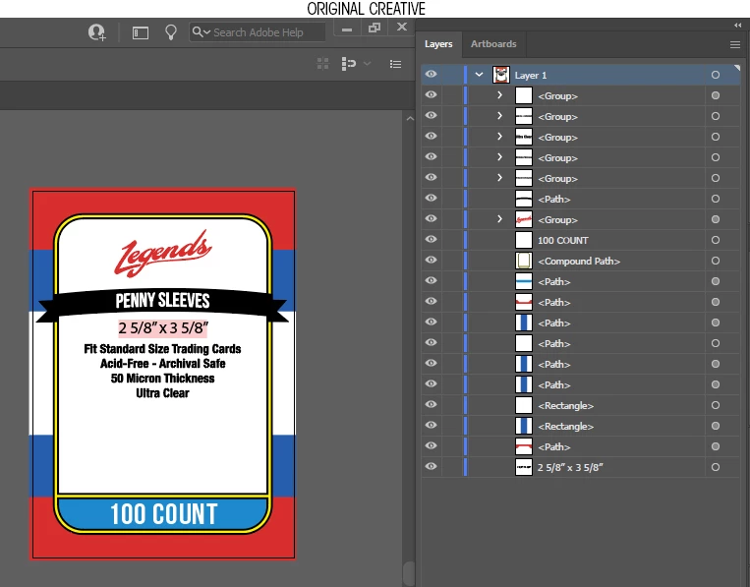750x587 pixels.
Task: Click the Discover lightbulb icon
Action: (171, 32)
